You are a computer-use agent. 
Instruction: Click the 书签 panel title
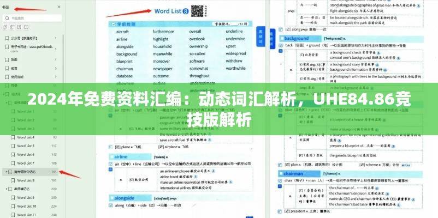[x=7, y=7]
